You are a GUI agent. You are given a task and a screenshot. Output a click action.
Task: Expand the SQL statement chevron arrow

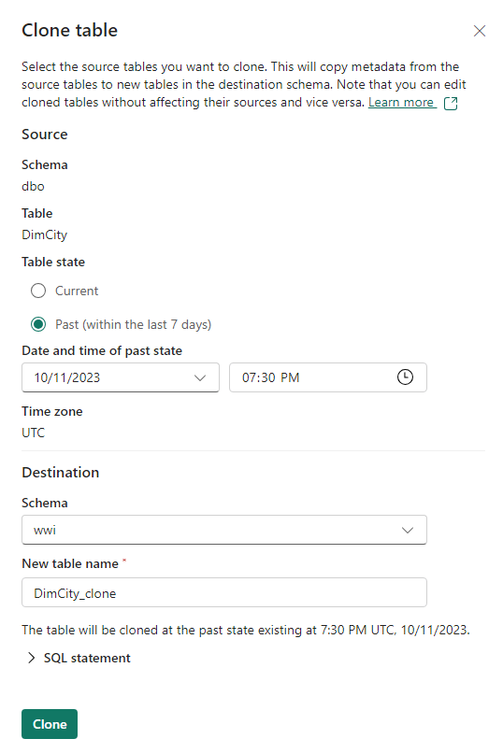32,658
